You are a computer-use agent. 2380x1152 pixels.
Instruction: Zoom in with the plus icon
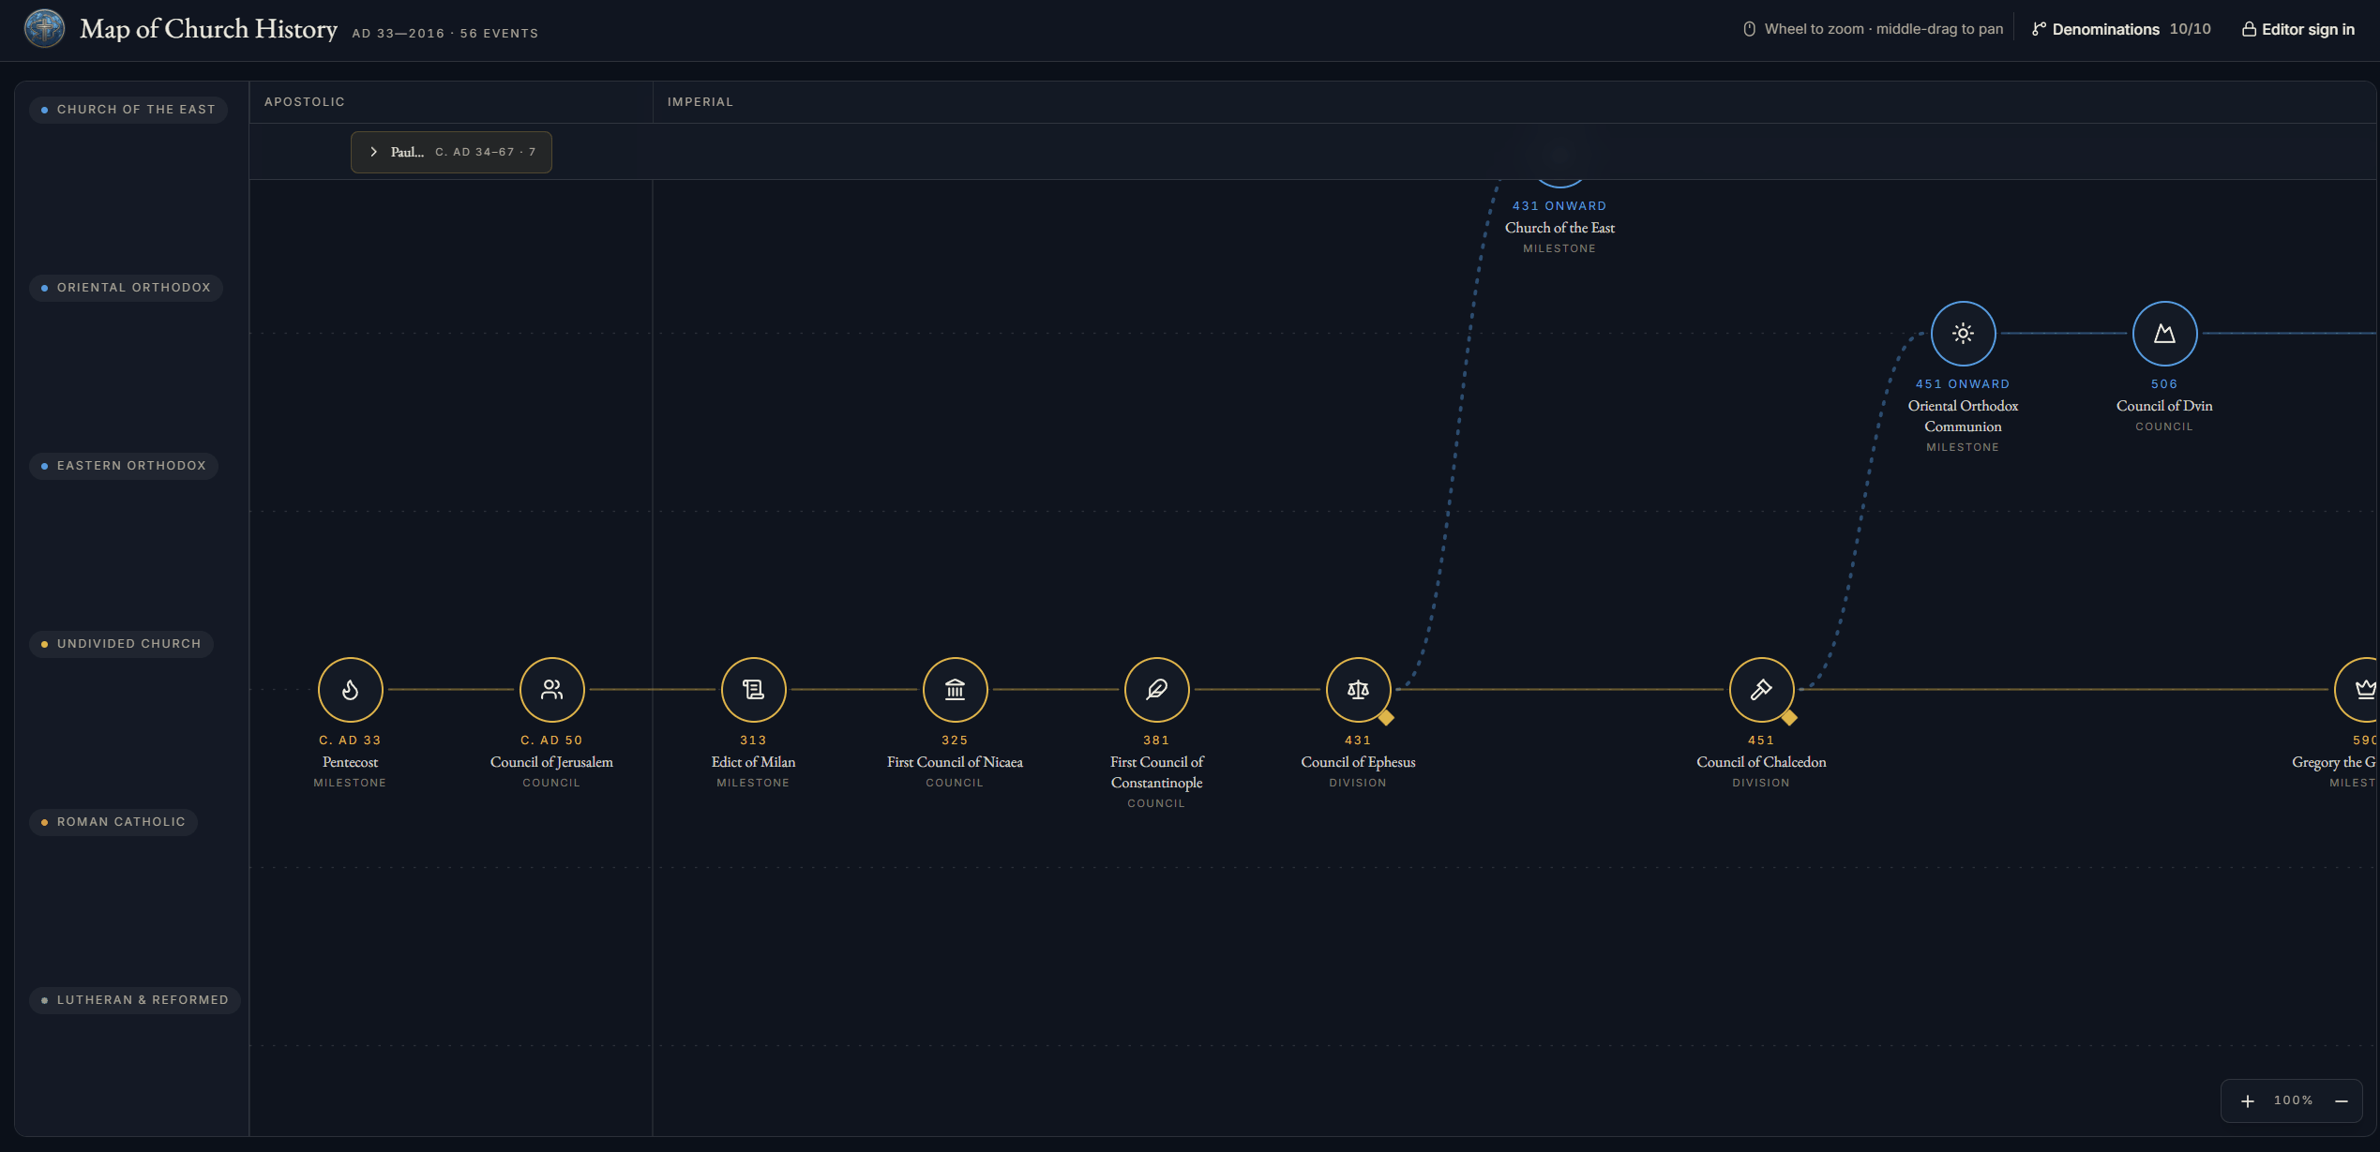coord(2248,1101)
